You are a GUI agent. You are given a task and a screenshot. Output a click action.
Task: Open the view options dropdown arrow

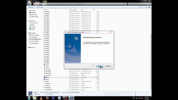[x=143, y=7]
